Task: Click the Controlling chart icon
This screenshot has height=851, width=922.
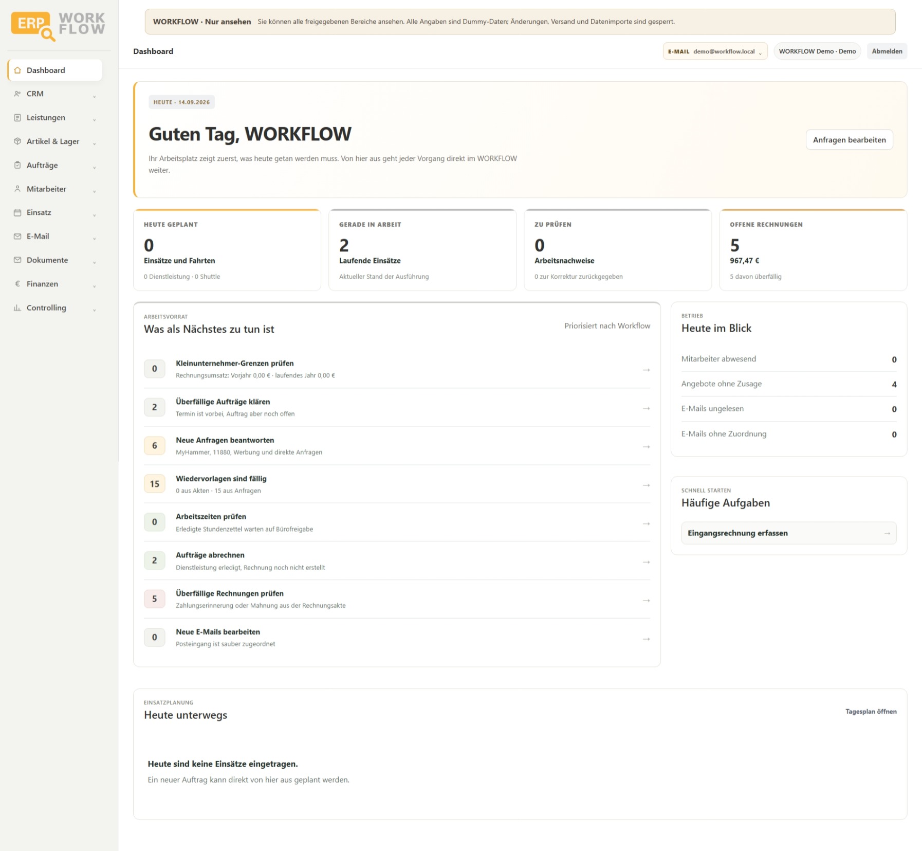Action: [x=17, y=308]
